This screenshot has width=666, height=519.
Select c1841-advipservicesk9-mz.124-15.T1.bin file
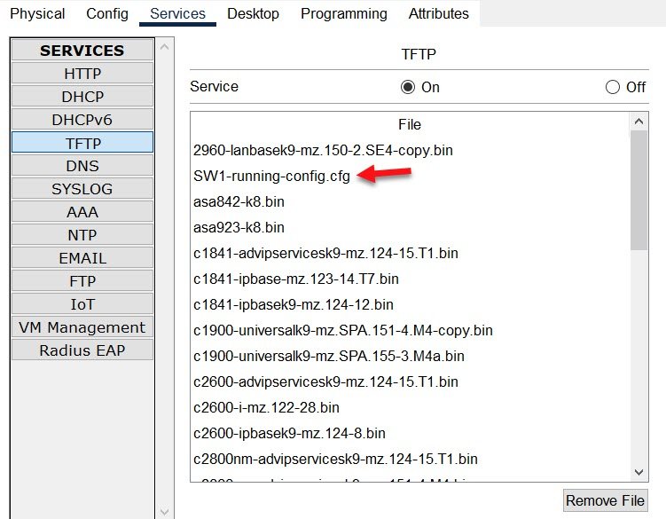[x=325, y=253]
